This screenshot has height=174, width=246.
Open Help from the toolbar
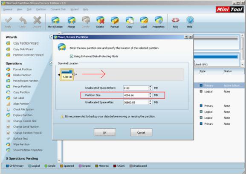tap(190, 22)
